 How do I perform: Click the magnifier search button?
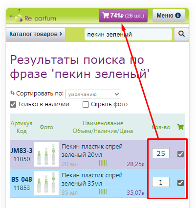[x=181, y=34]
